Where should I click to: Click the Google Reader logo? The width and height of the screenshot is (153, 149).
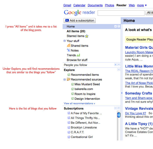[79, 12]
